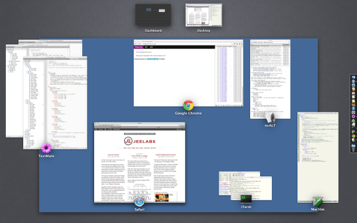Open App Store from the Dock
This screenshot has height=223, width=357.
(353, 109)
